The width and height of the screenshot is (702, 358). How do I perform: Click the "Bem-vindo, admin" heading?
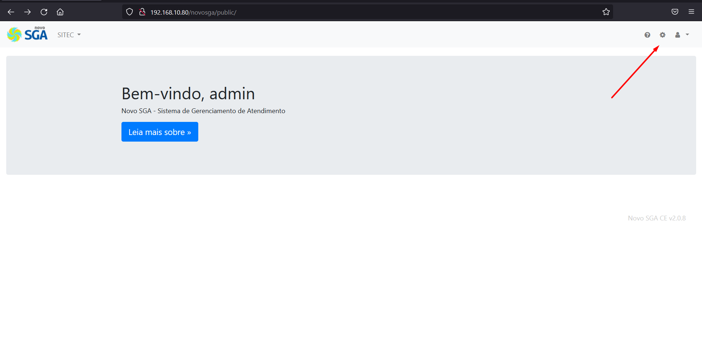[x=188, y=94]
